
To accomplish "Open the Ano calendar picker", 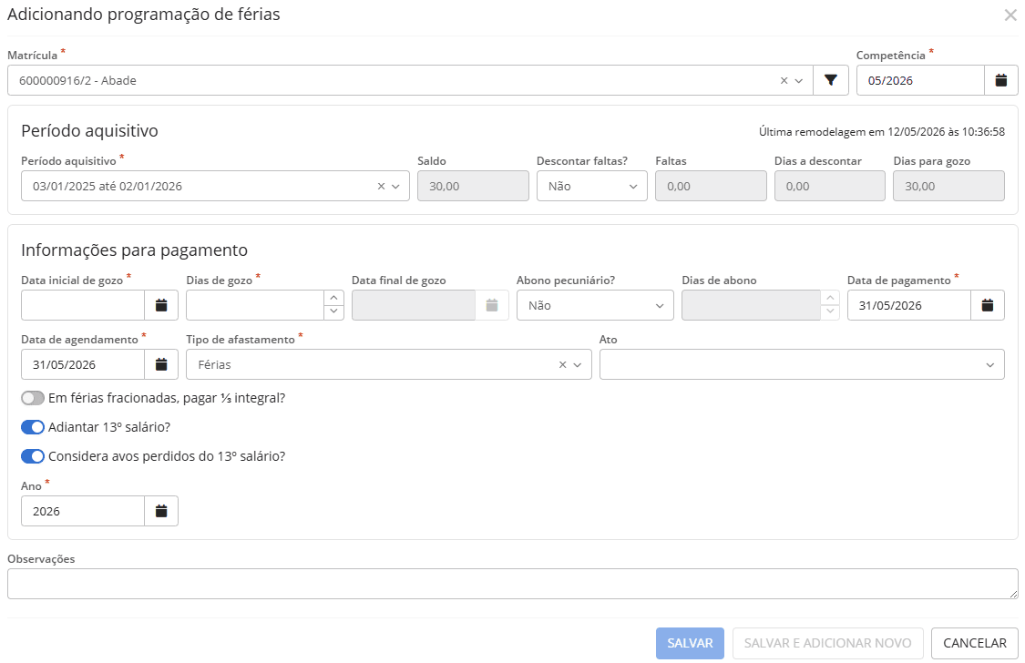I will pos(161,511).
